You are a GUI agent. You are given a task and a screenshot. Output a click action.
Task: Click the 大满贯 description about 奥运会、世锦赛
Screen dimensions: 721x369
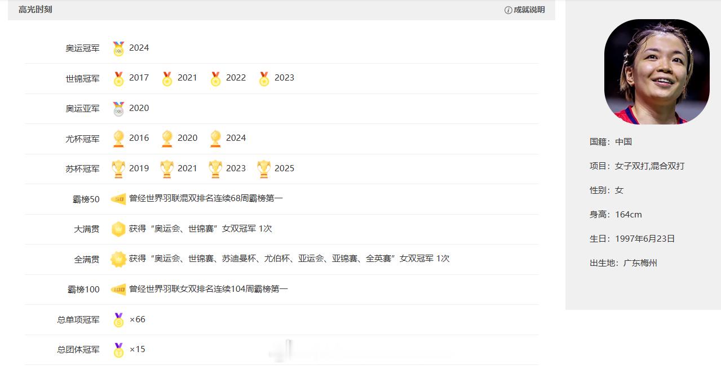coord(201,228)
